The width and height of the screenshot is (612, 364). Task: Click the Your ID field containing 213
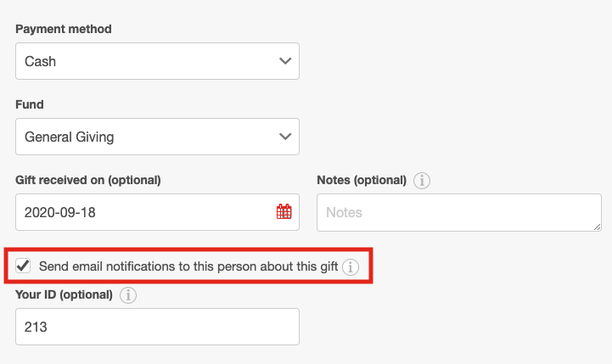pyautogui.click(x=157, y=326)
